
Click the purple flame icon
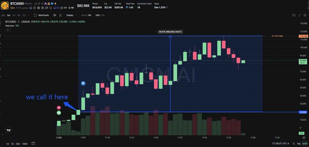(46, 4)
